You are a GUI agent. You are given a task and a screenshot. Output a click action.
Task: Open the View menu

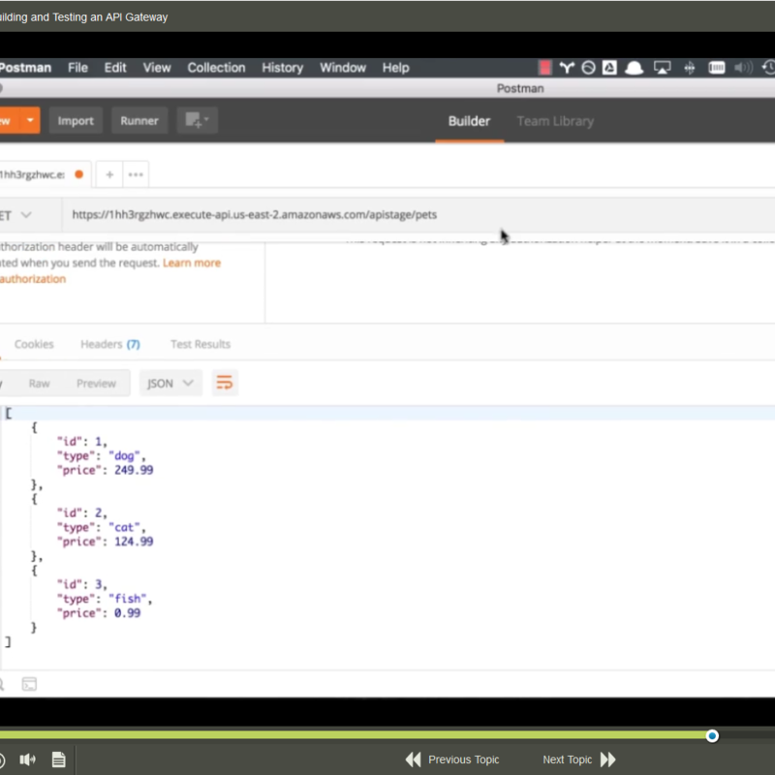click(x=157, y=68)
